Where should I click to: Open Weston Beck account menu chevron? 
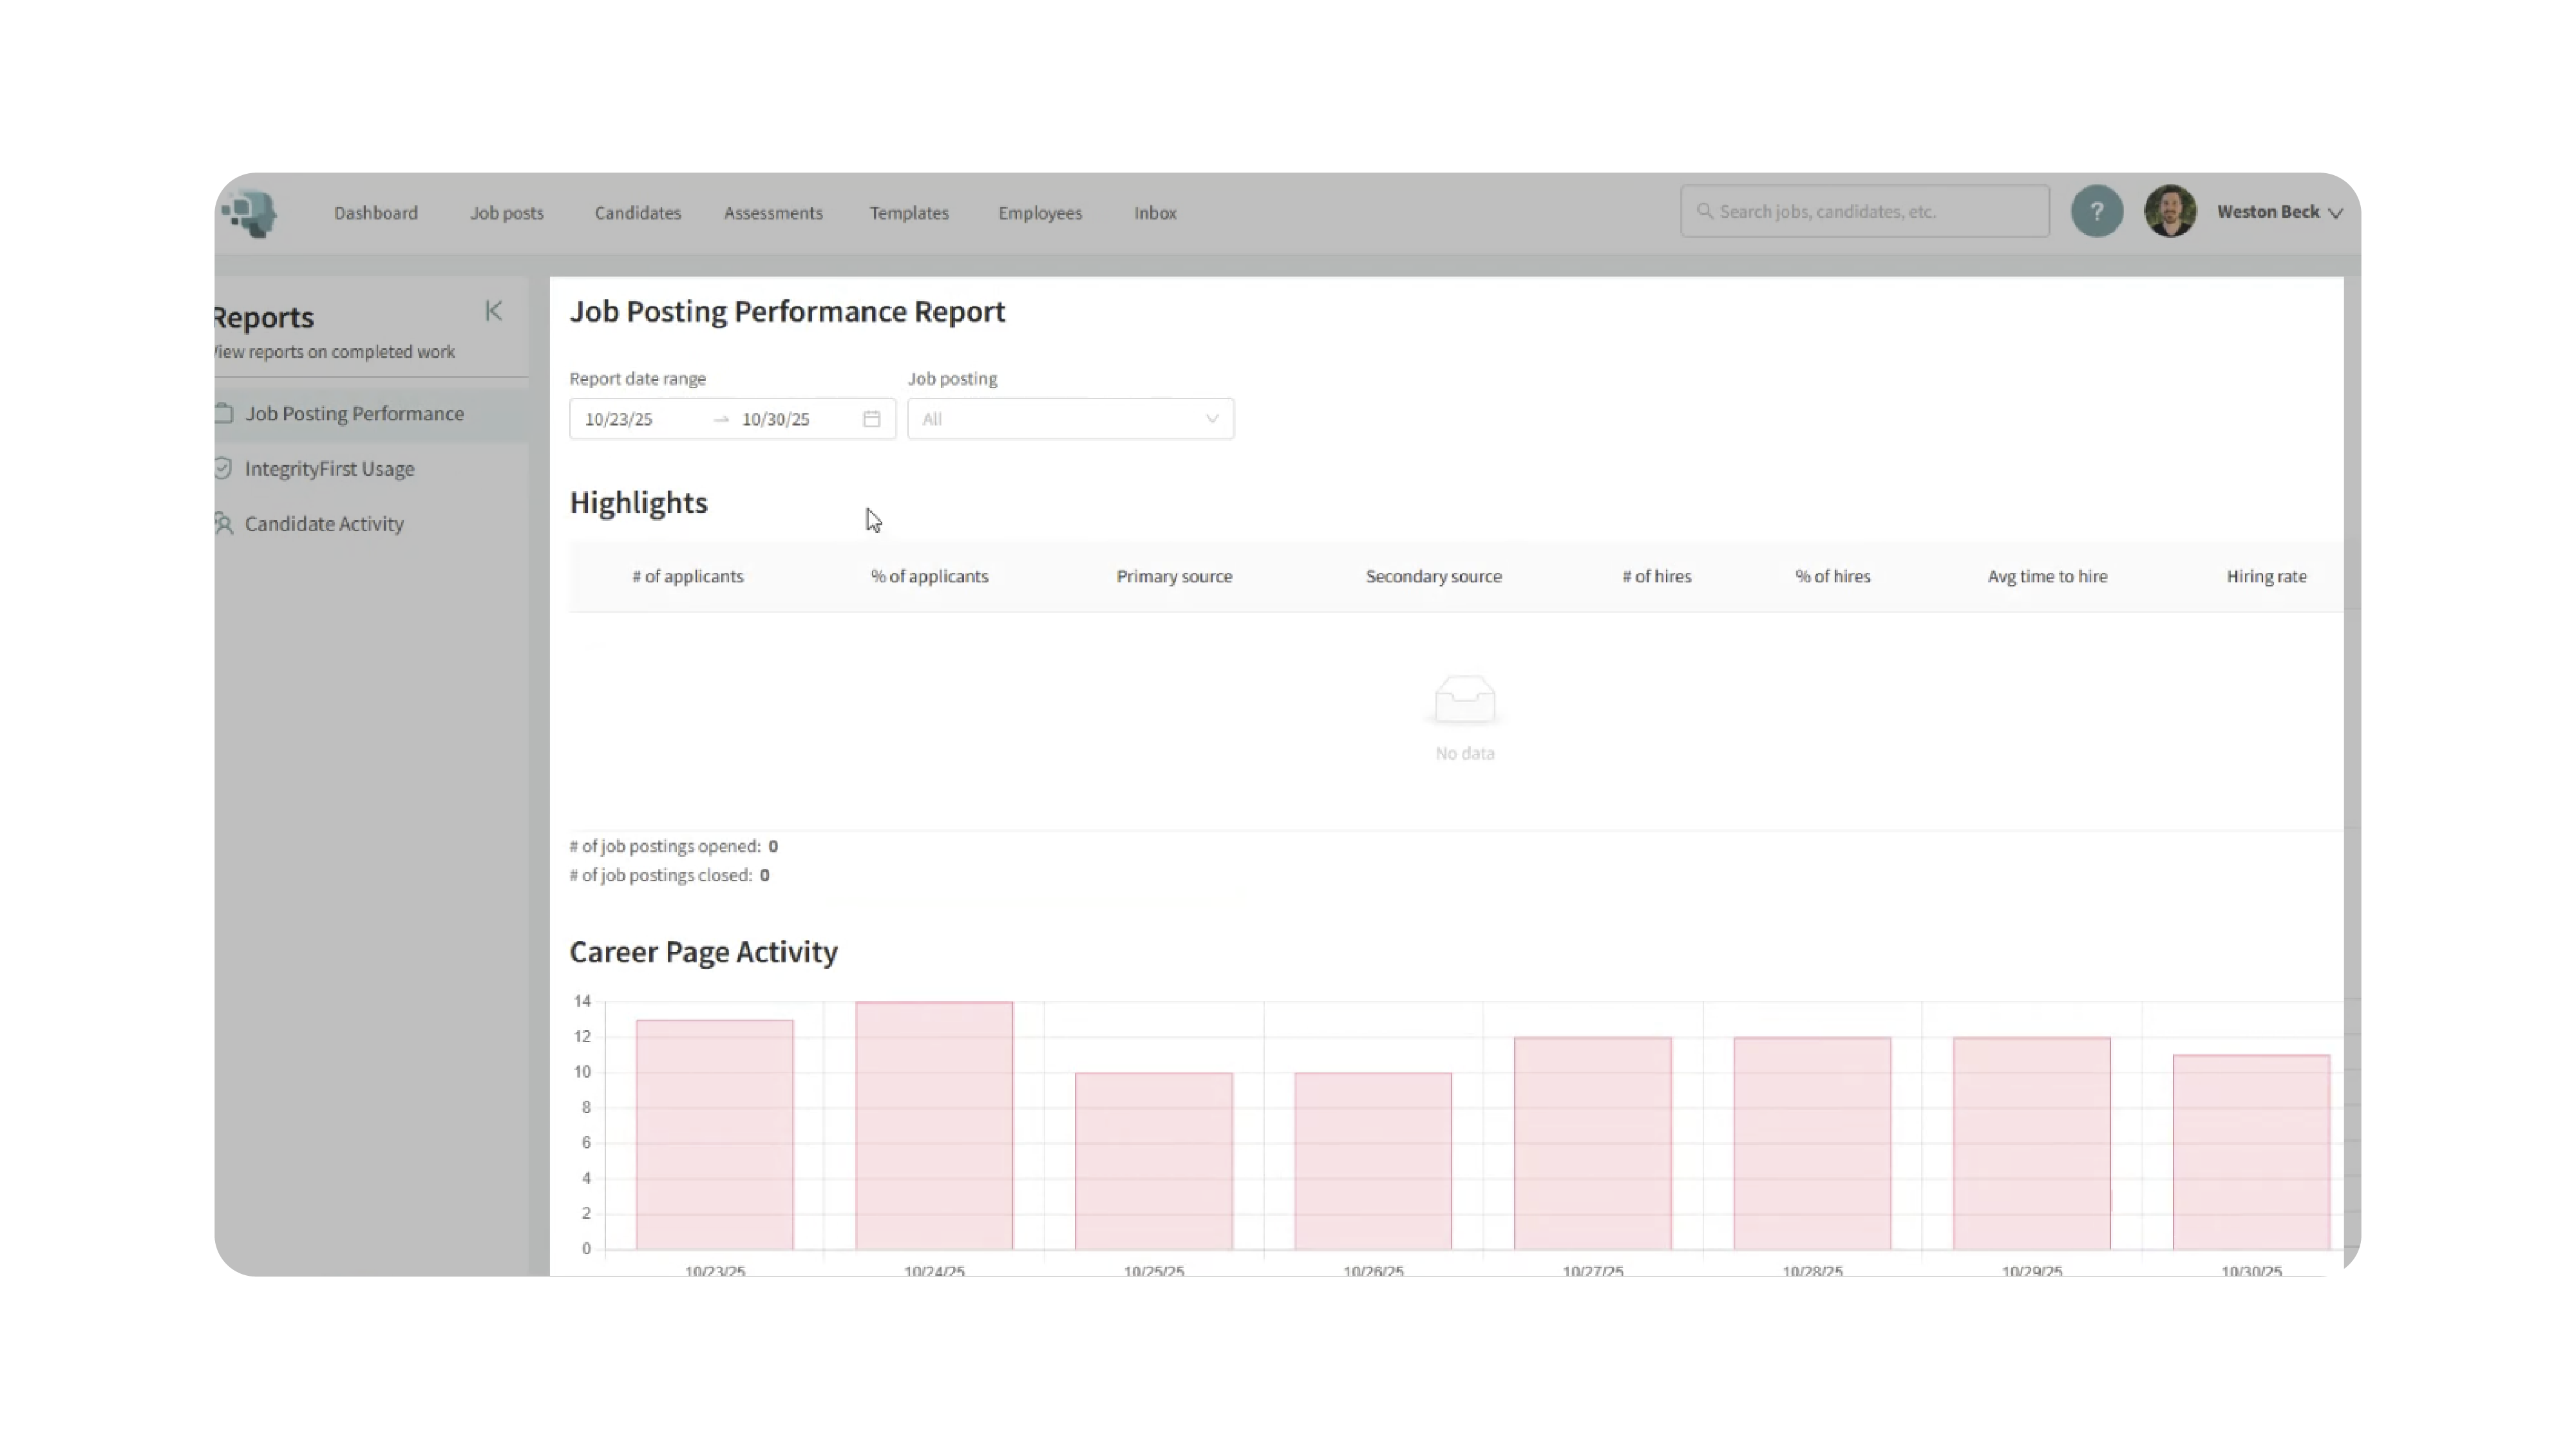tap(2335, 213)
